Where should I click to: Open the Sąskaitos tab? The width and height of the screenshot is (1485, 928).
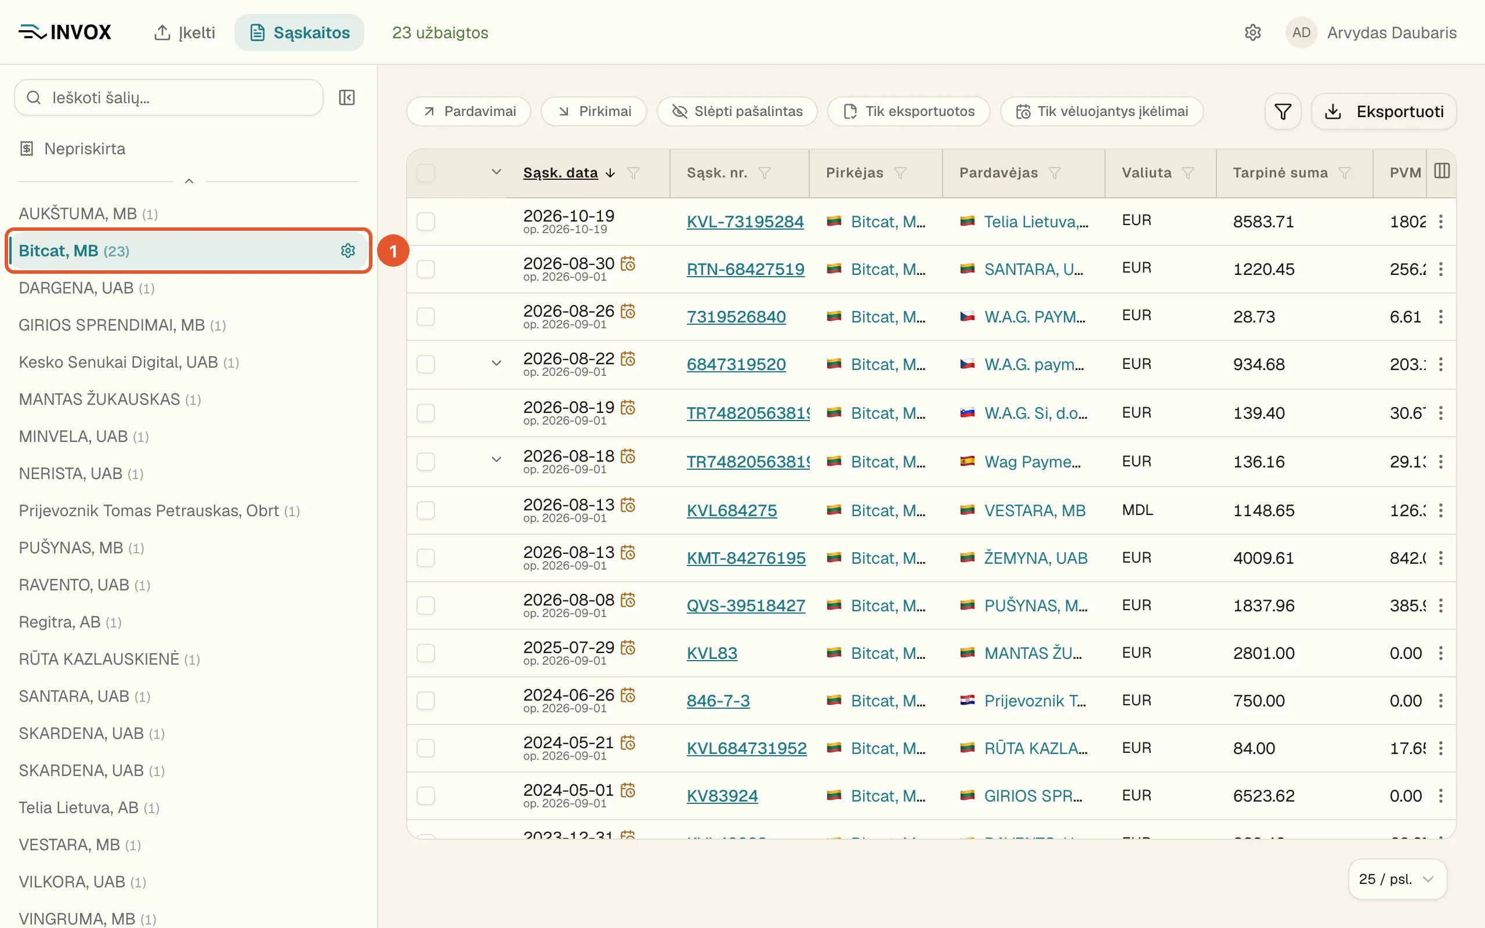[x=299, y=32]
